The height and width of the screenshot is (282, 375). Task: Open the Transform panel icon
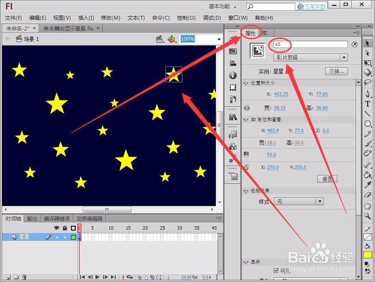pos(233,88)
